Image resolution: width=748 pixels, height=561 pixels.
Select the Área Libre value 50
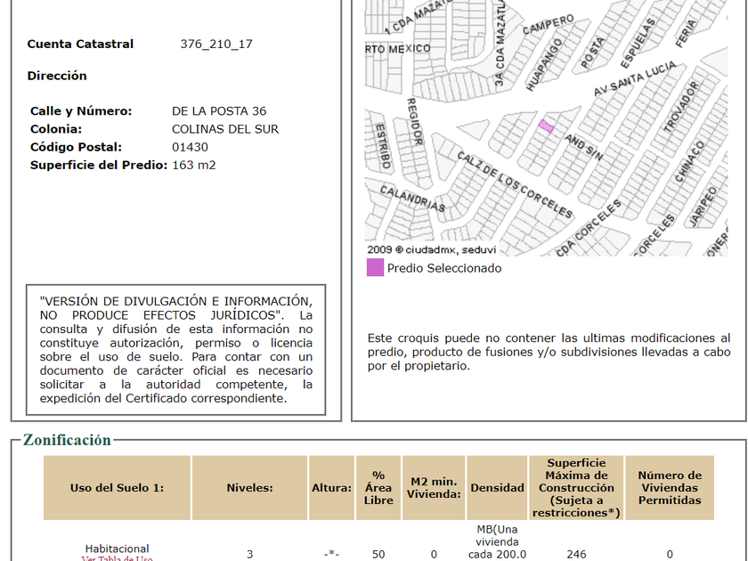[x=378, y=554]
